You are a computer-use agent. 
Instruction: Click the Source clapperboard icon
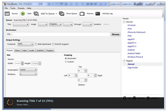tap(7, 14)
